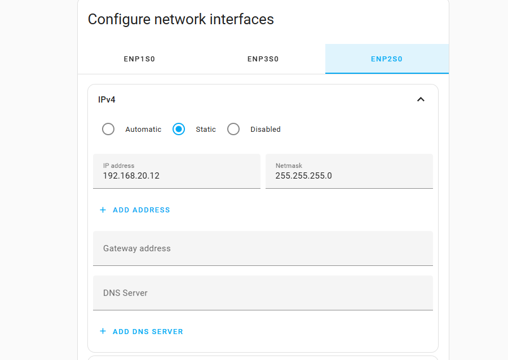Open the ENP3S0 interface tab
Viewport: 508px width, 360px height.
(263, 59)
